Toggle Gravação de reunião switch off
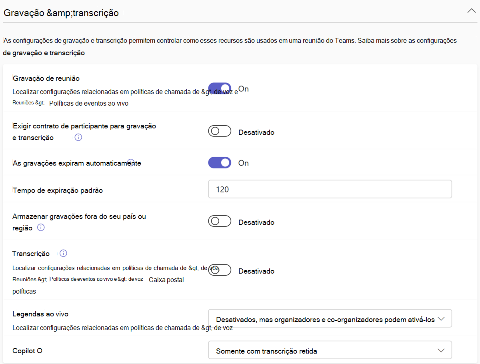The width and height of the screenshot is (480, 364). [220, 88]
